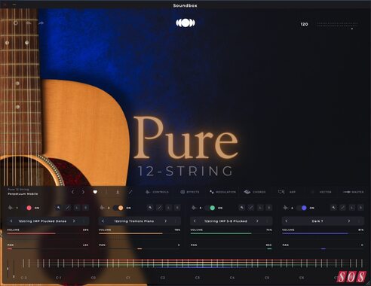Previous sound arrow for 12string Tremolo Piano

click(103, 221)
